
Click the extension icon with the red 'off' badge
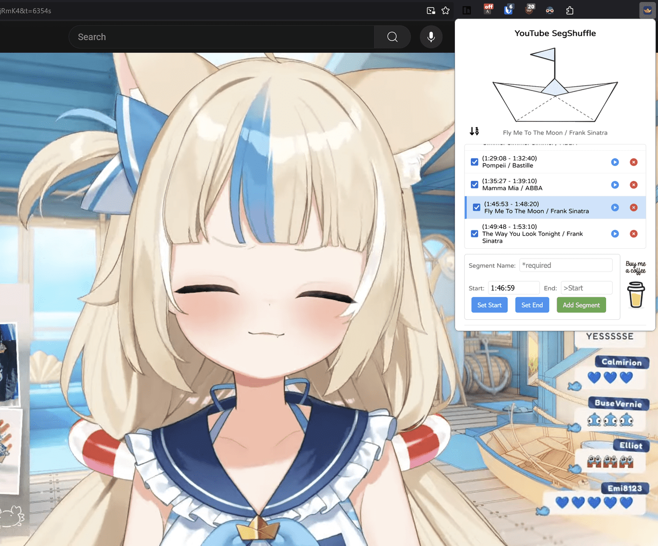click(488, 9)
